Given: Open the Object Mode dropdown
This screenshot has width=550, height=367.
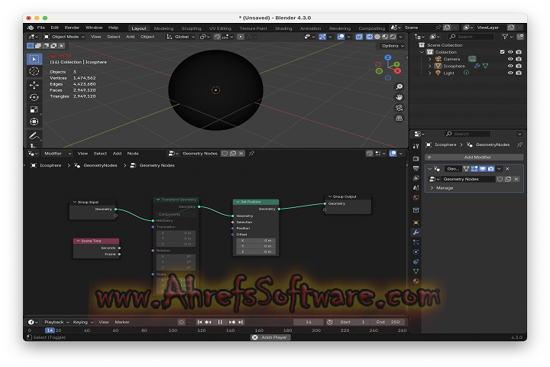Looking at the screenshot, I should [x=65, y=36].
